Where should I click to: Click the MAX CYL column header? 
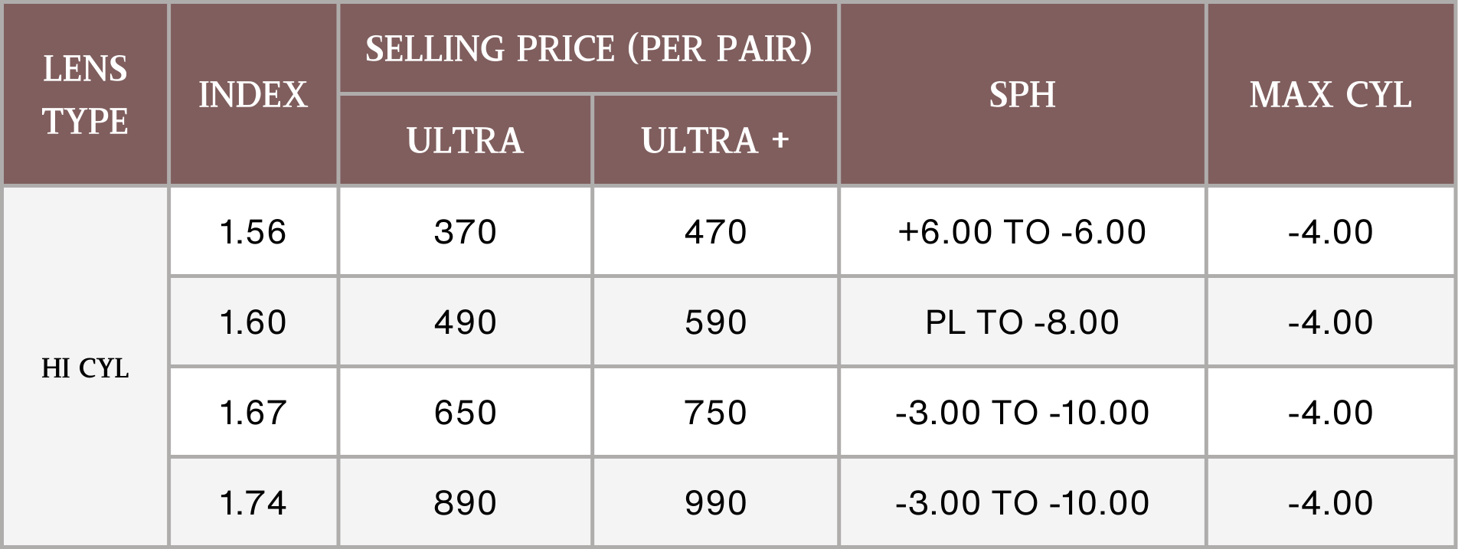tap(1331, 95)
